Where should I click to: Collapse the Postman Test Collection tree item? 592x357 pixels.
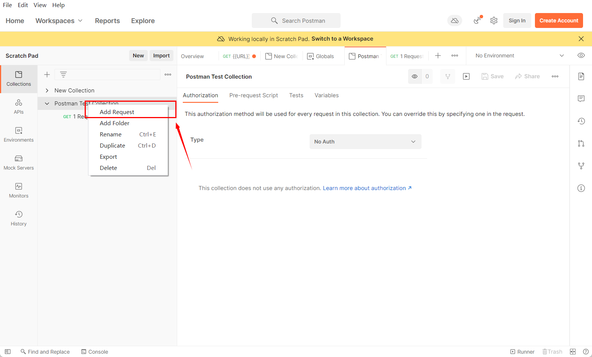pyautogui.click(x=47, y=104)
